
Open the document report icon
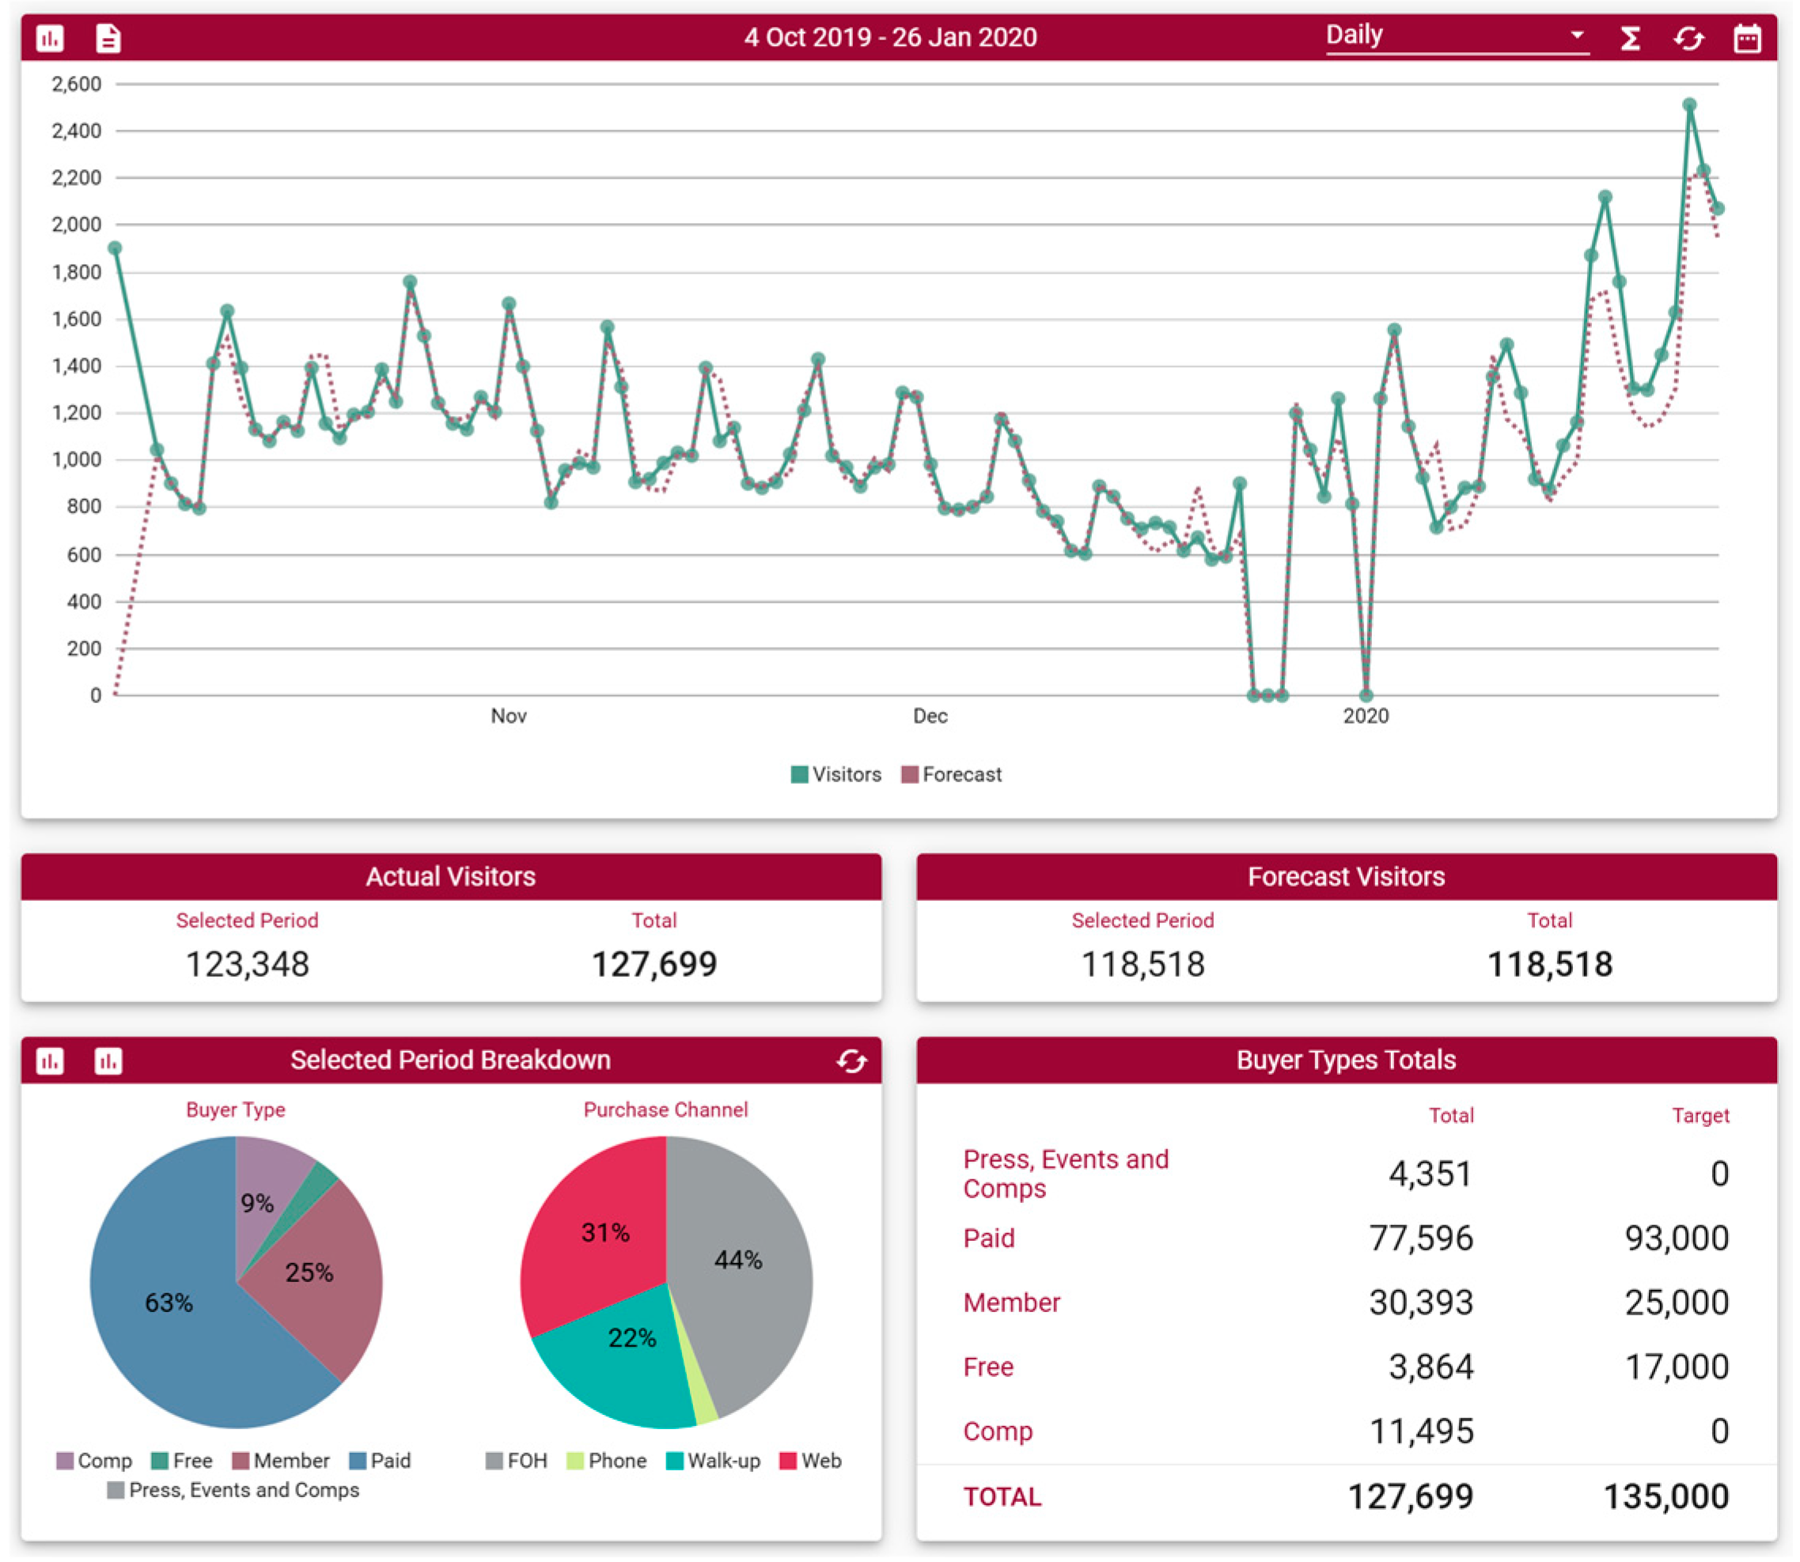tap(108, 38)
